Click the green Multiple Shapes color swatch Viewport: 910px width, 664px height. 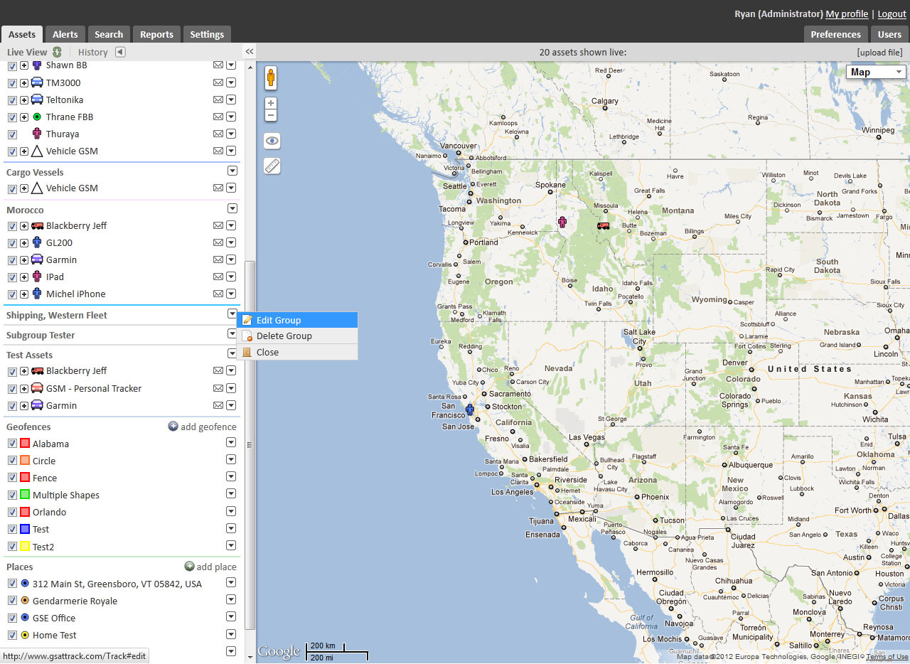pos(25,495)
